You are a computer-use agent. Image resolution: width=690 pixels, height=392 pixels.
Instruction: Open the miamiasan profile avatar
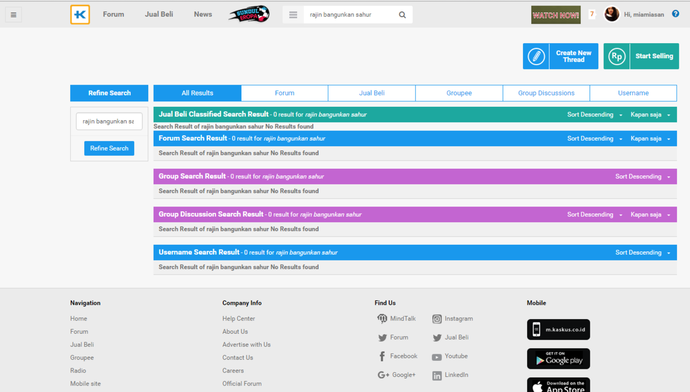click(611, 14)
